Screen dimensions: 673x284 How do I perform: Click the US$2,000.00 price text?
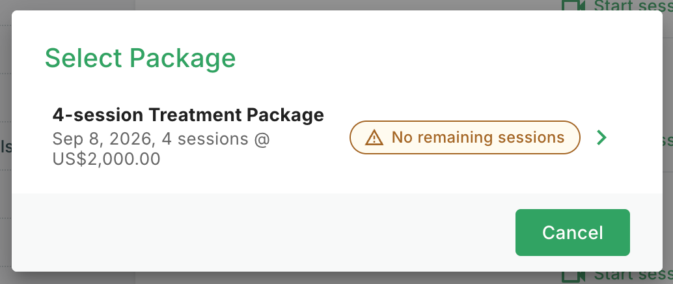tap(107, 158)
